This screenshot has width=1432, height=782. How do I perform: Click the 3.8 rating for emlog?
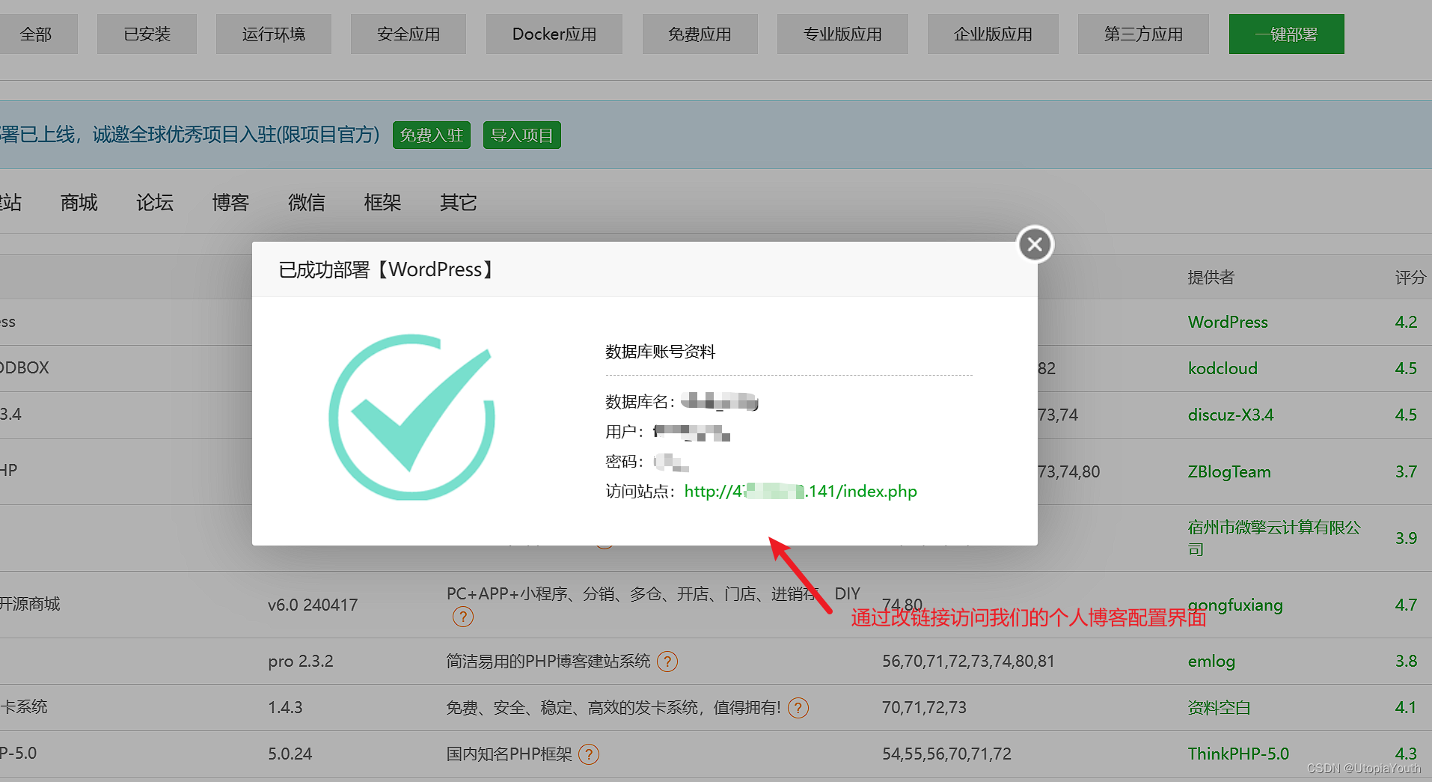point(1406,661)
